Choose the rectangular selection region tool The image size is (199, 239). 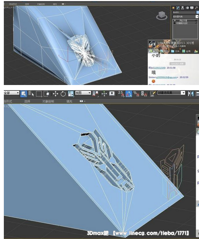pyautogui.click(x=39, y=94)
